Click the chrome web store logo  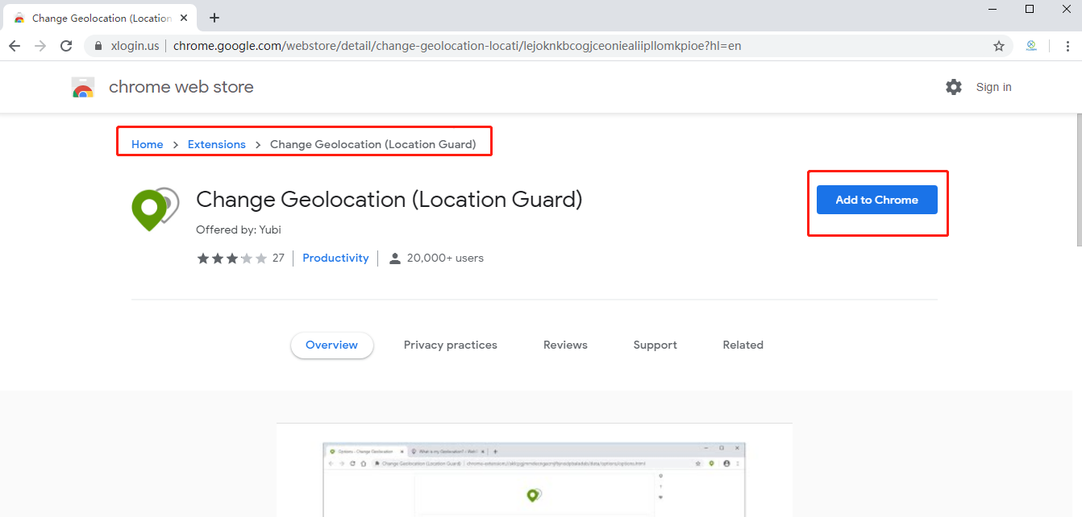tap(83, 87)
